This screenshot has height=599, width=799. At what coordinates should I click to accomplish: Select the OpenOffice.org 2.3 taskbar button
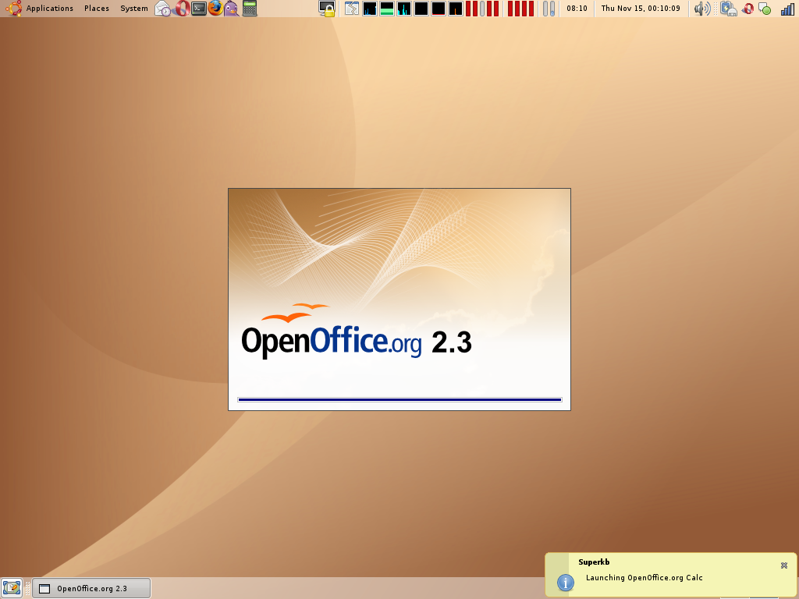91,588
